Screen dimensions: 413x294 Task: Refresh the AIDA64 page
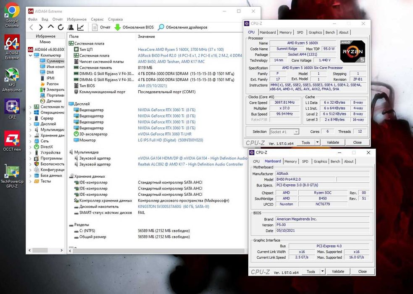61,27
